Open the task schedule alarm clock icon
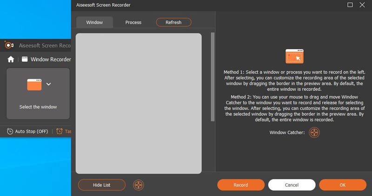This screenshot has width=372, height=196. pos(60,131)
